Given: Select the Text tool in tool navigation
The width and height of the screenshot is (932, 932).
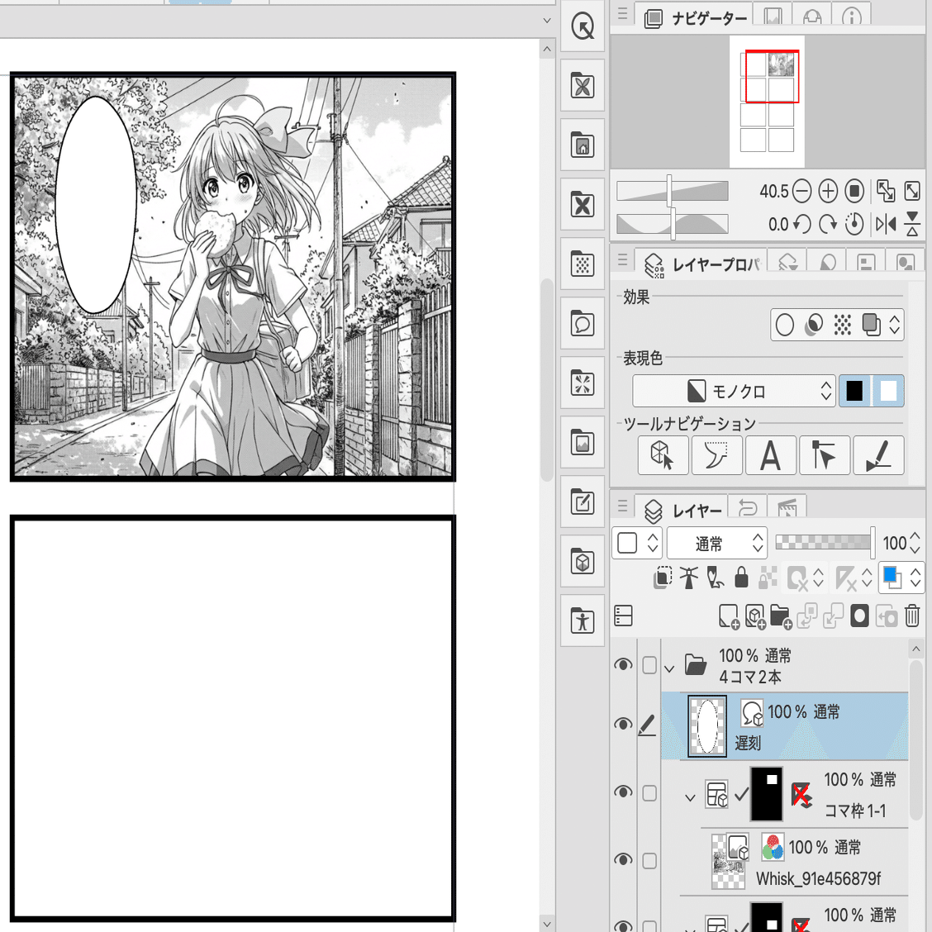Looking at the screenshot, I should point(770,455).
